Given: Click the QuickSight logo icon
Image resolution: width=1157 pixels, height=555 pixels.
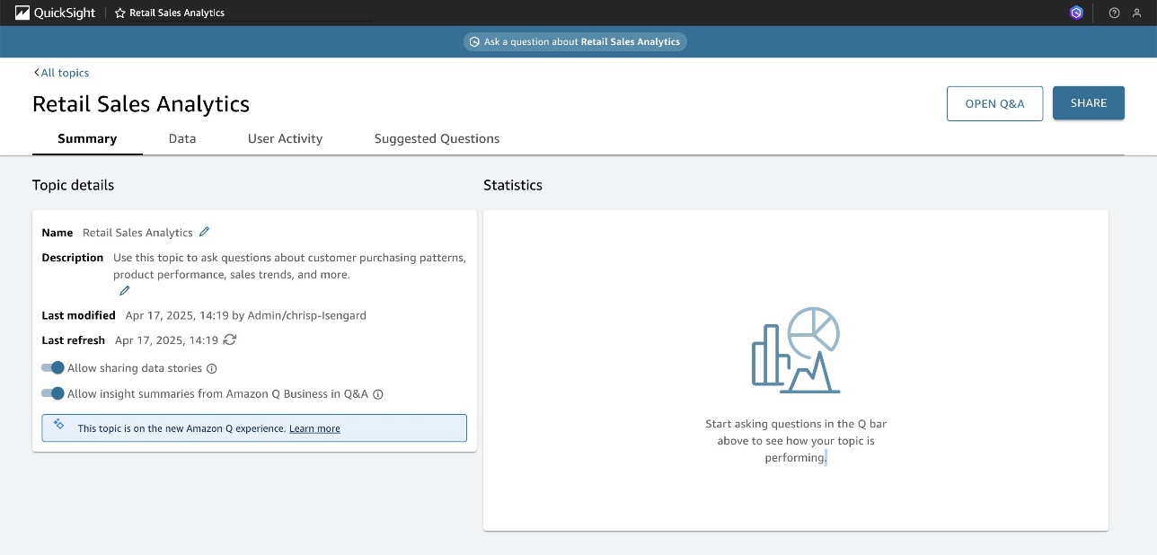Looking at the screenshot, I should [x=22, y=13].
